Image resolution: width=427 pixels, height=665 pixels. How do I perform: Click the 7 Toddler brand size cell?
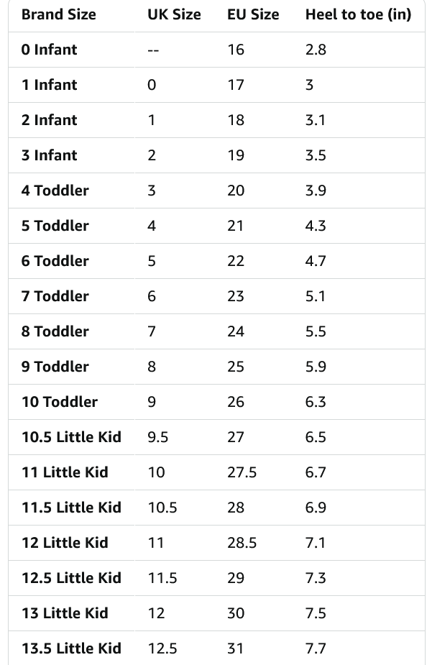[55, 296]
